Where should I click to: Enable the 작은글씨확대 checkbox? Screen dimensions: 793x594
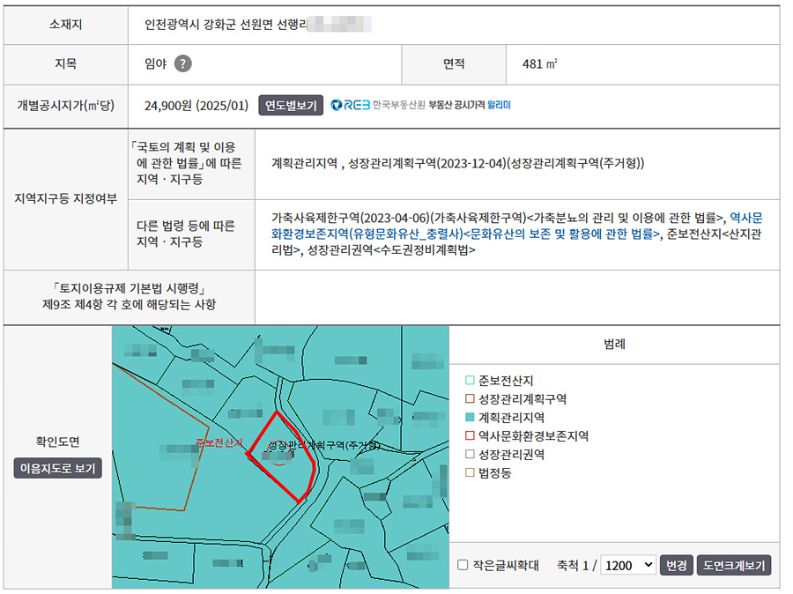point(463,565)
